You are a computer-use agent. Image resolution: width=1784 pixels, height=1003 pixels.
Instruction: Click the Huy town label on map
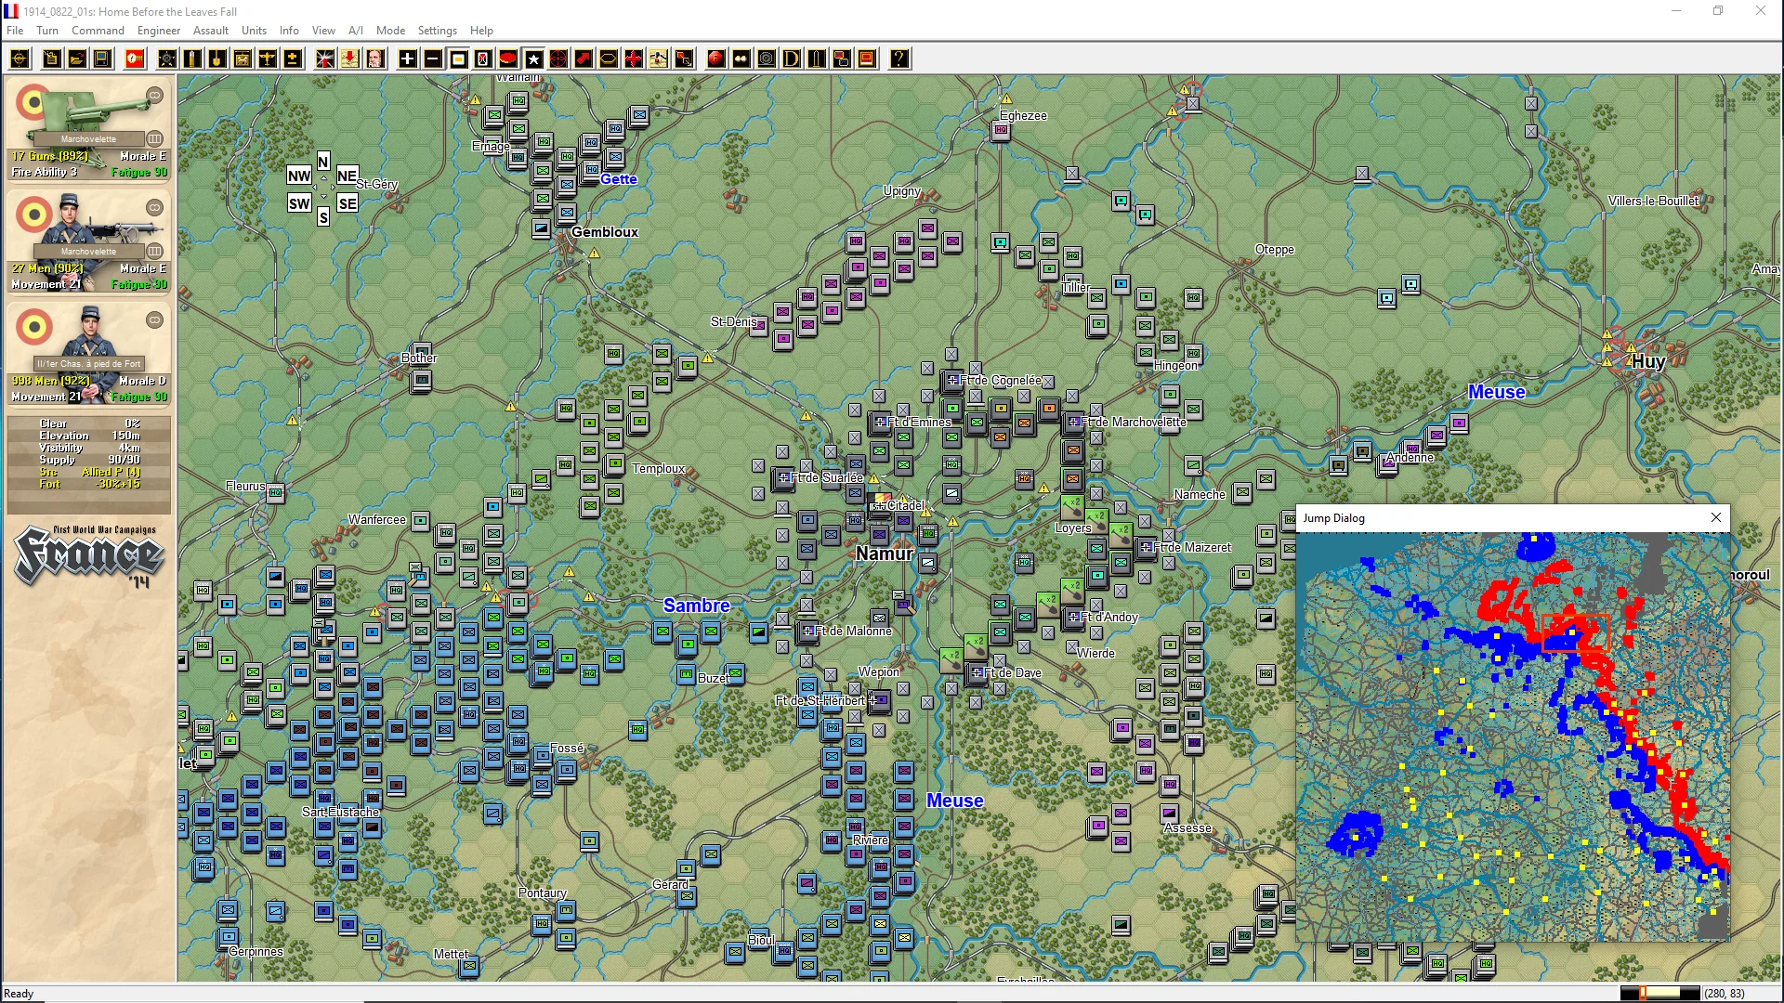[1648, 361]
